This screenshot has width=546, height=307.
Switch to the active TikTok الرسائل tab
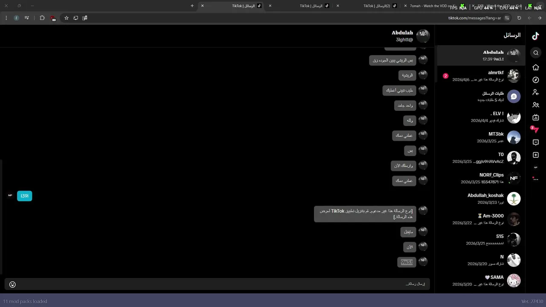point(232,6)
